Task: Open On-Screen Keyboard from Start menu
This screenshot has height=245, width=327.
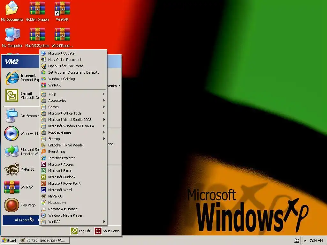Action: click(22, 115)
